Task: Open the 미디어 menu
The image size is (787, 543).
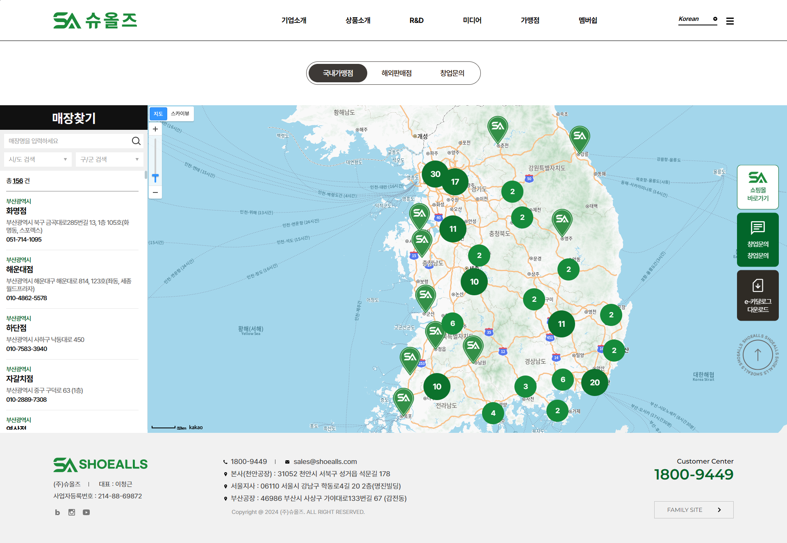Action: 472,20
